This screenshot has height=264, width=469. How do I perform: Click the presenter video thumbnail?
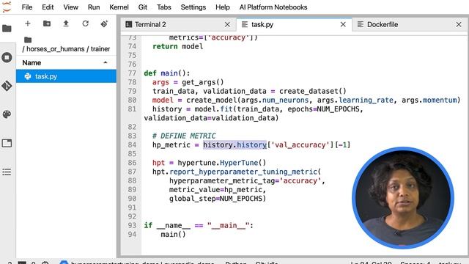click(403, 198)
